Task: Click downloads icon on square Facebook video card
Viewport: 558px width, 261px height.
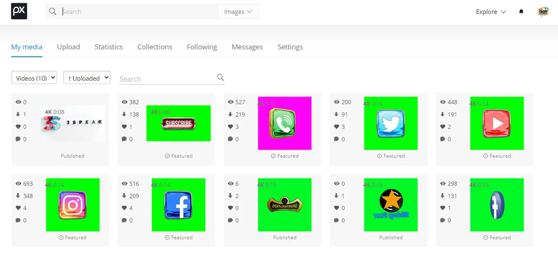Action: point(124,196)
